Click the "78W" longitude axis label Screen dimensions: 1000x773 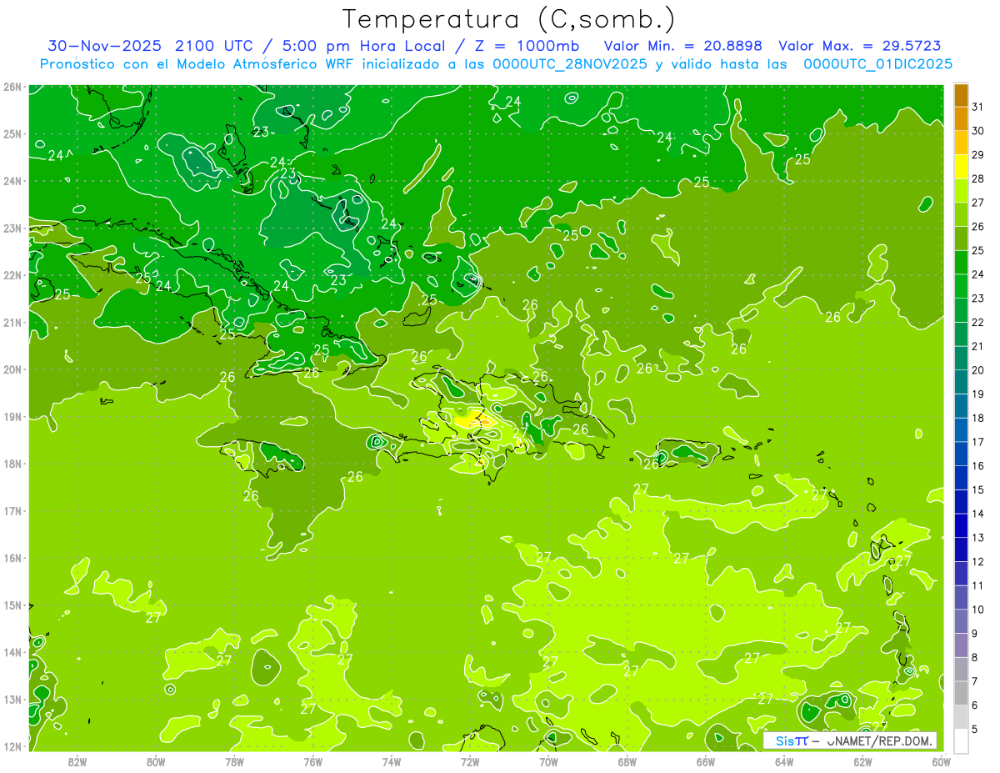[x=234, y=760]
